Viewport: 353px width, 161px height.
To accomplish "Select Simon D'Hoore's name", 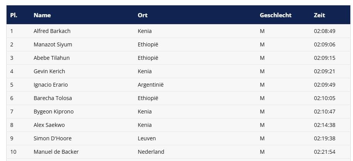I will tap(52, 138).
